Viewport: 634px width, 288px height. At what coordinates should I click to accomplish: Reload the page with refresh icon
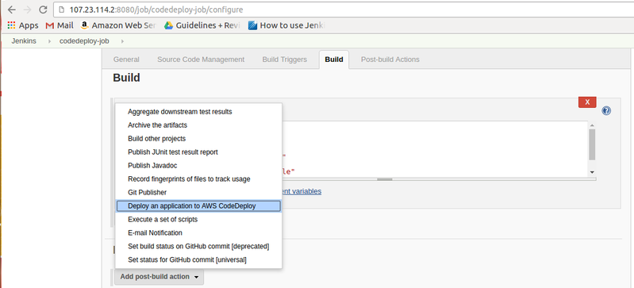click(x=43, y=10)
